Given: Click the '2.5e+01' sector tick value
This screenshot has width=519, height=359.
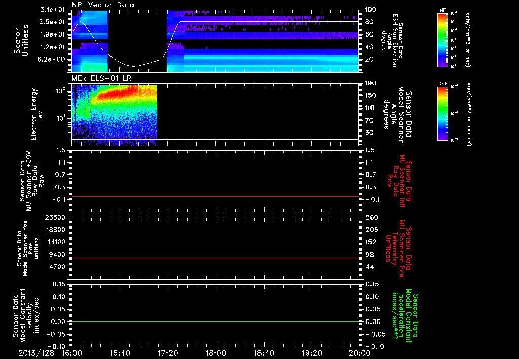Looking at the screenshot, I should tap(53, 22).
